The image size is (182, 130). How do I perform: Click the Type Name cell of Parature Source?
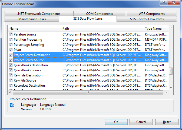pyautogui.click(x=156, y=34)
